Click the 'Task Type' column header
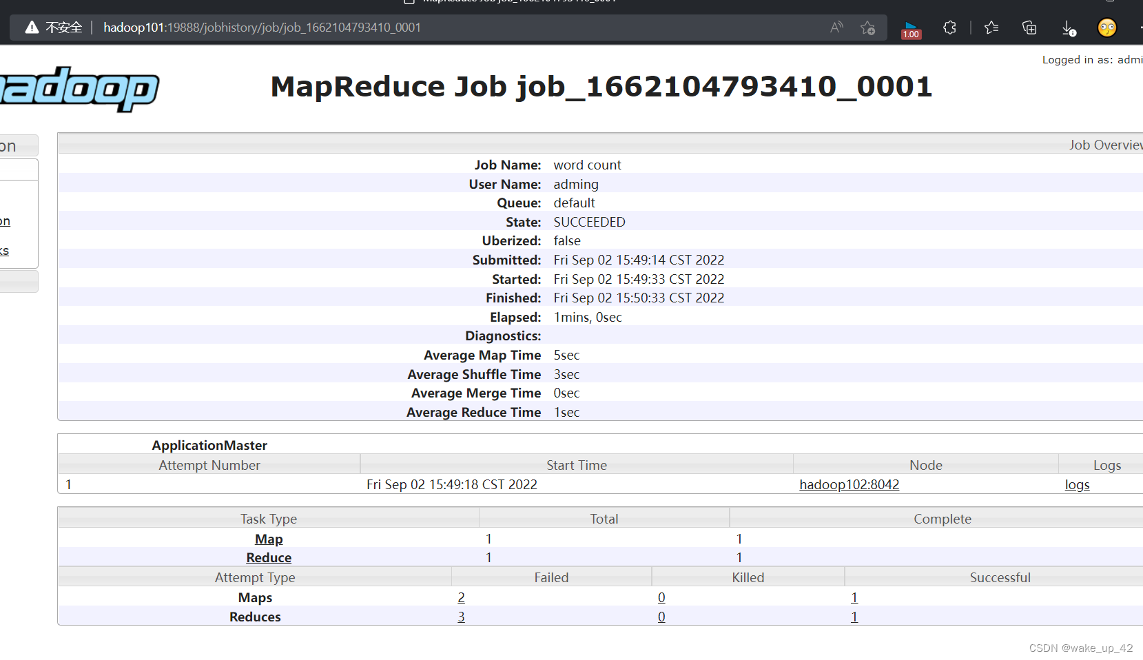Screen dimensions: 1143x660 coord(269,519)
